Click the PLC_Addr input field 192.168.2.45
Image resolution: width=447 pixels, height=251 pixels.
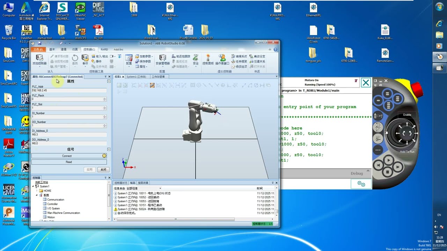coord(69,90)
